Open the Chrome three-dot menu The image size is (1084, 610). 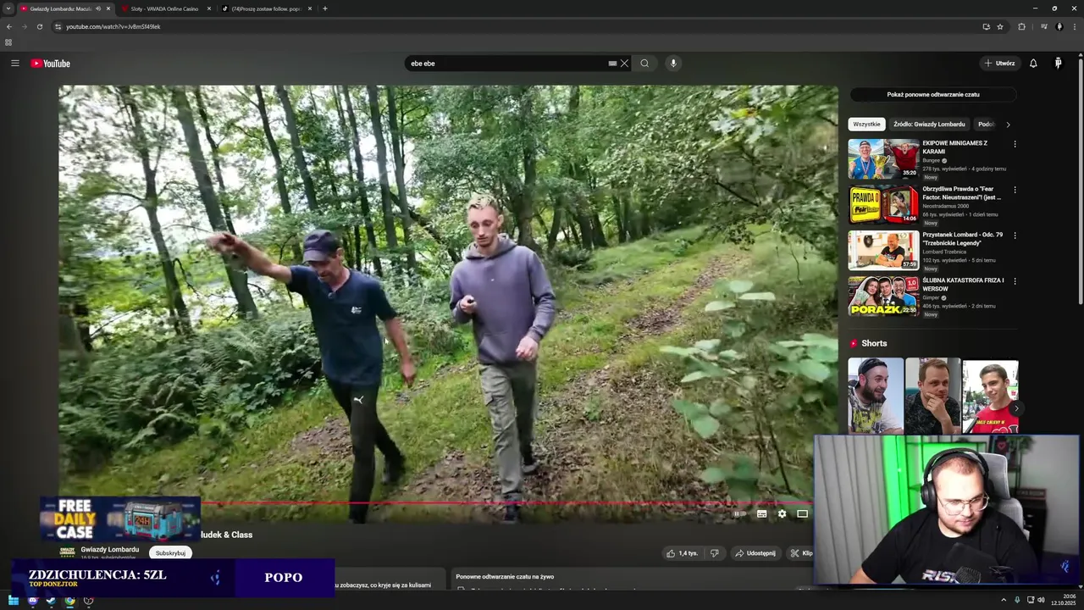1073,26
